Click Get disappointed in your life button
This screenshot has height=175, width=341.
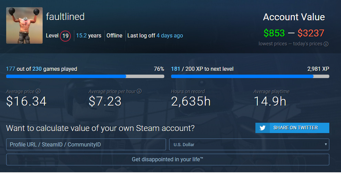(x=168, y=159)
